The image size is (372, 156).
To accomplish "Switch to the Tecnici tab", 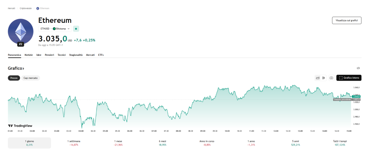I will [61, 55].
